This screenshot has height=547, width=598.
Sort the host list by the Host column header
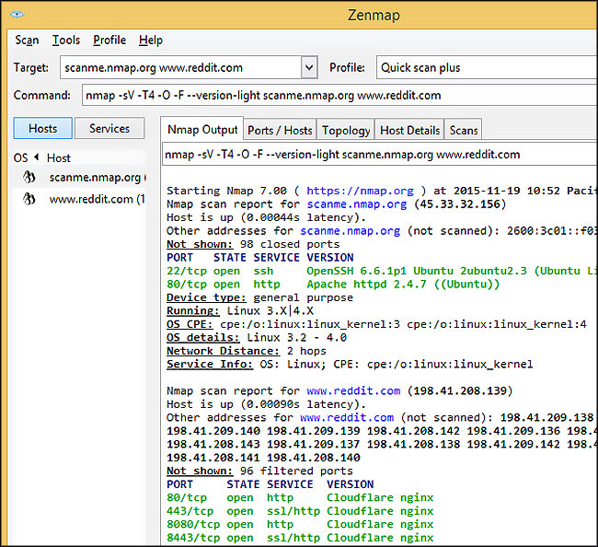tap(59, 158)
